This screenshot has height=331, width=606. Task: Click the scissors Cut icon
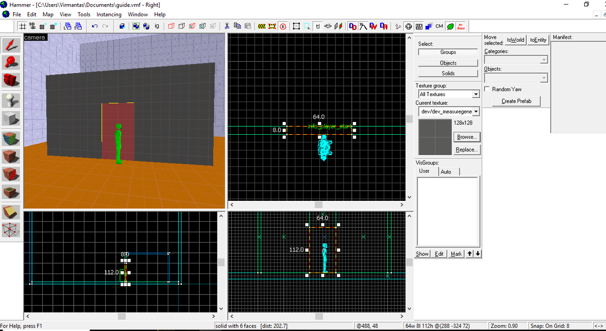226,26
